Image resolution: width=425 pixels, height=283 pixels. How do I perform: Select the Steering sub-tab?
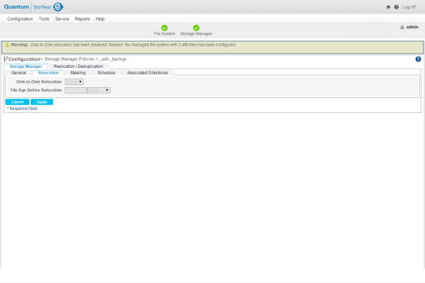pyautogui.click(x=78, y=73)
